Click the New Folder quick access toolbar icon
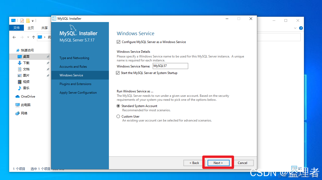The image size is (322, 180). (x=28, y=21)
